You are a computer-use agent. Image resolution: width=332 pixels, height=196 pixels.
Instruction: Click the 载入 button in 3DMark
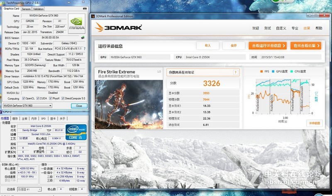pos(208,46)
